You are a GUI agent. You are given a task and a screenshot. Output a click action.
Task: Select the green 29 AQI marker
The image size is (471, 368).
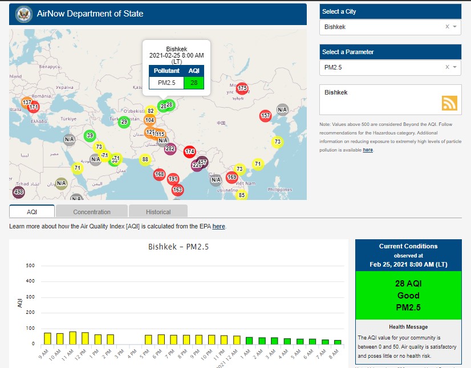point(124,121)
